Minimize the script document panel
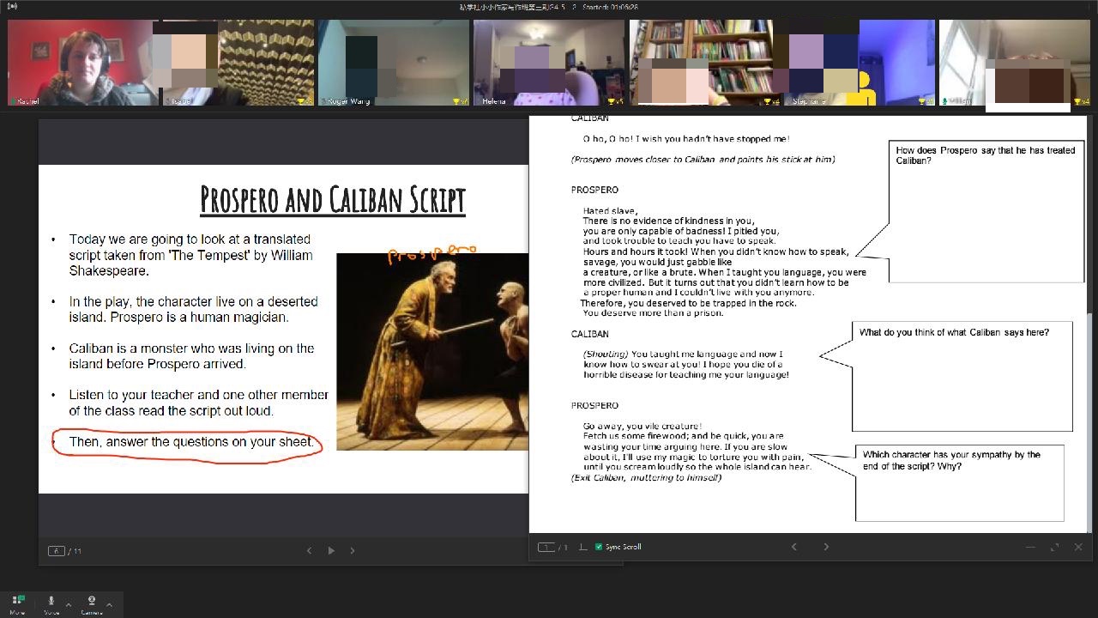The height and width of the screenshot is (618, 1098). pos(1031,547)
